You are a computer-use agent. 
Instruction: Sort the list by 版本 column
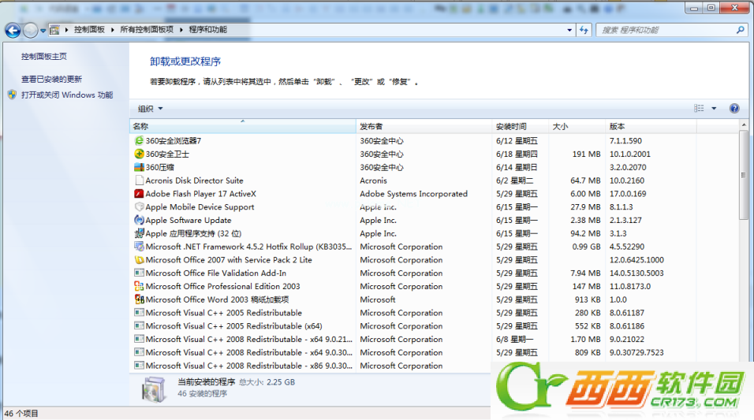coord(651,126)
